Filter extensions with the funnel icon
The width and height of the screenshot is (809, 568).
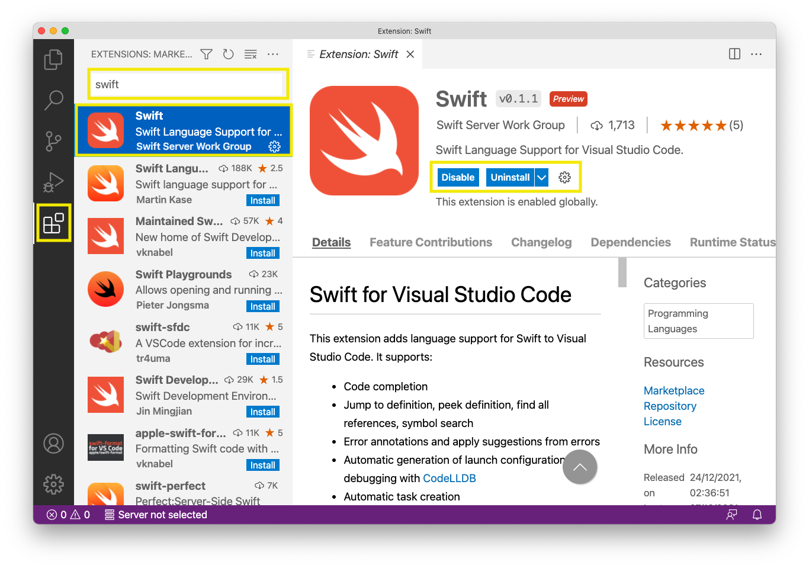click(x=206, y=54)
